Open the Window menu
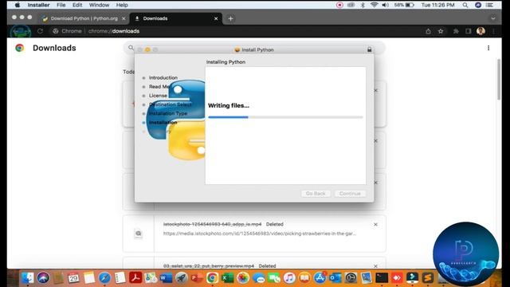This screenshot has height=287, width=510. (99, 5)
